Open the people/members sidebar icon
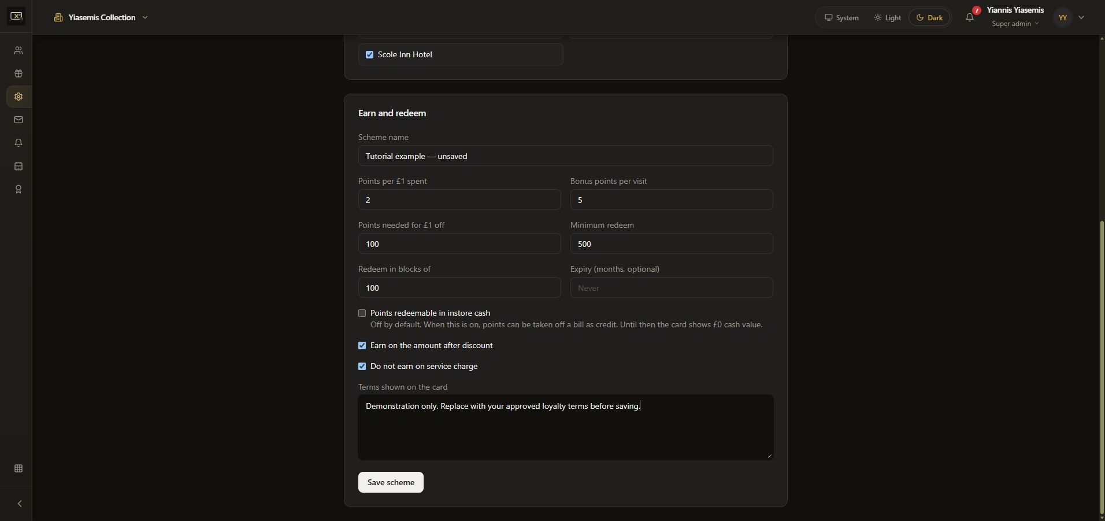The width and height of the screenshot is (1105, 521). (x=18, y=51)
